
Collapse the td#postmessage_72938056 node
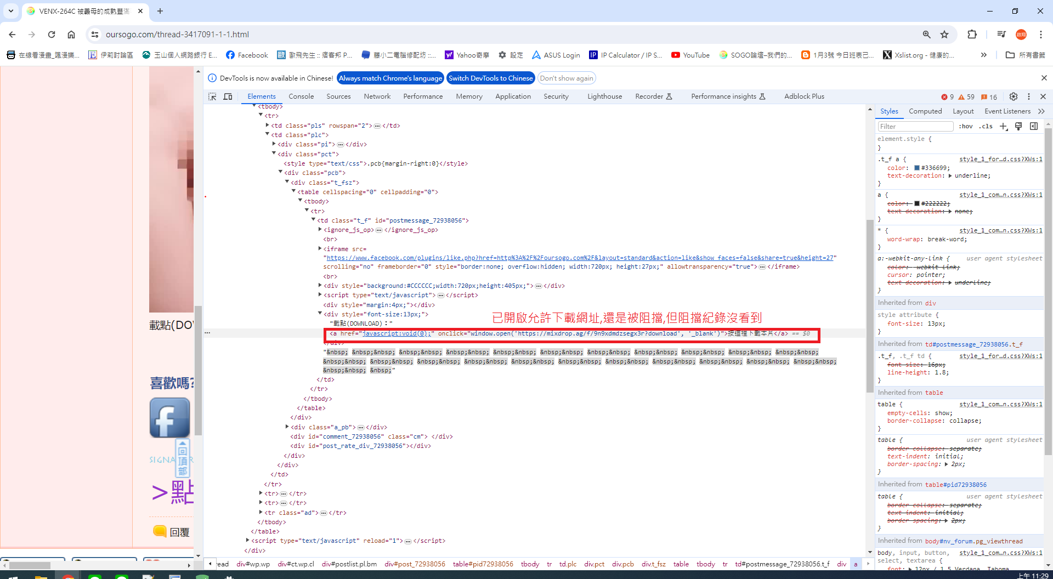pos(313,220)
